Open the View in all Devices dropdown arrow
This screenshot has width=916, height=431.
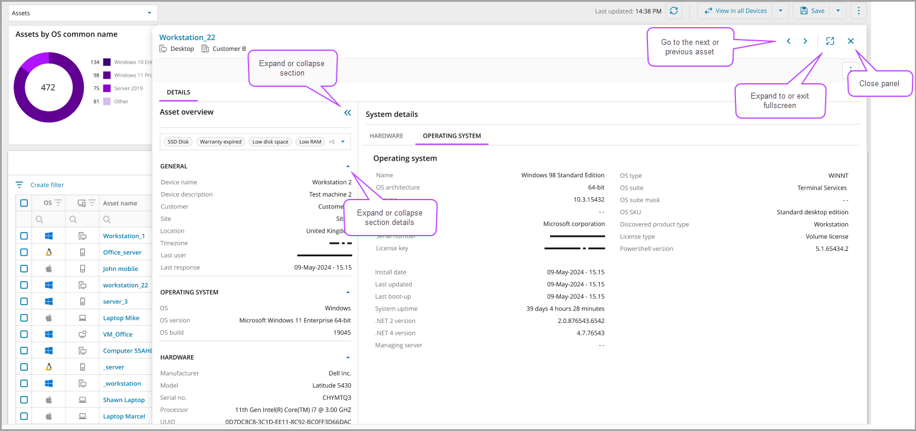(x=780, y=11)
